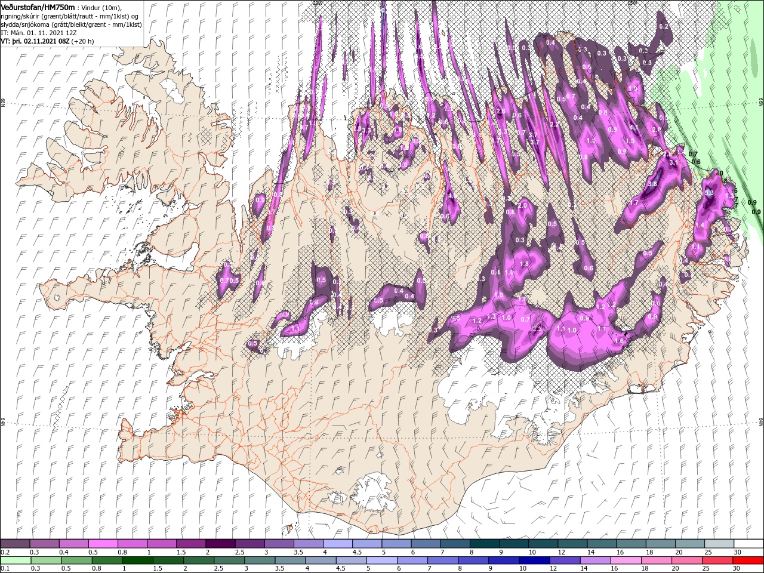Pick the light lavender 4 swatch in upper legend row
Image resolution: width=764 pixels, height=573 pixels.
click(338, 544)
